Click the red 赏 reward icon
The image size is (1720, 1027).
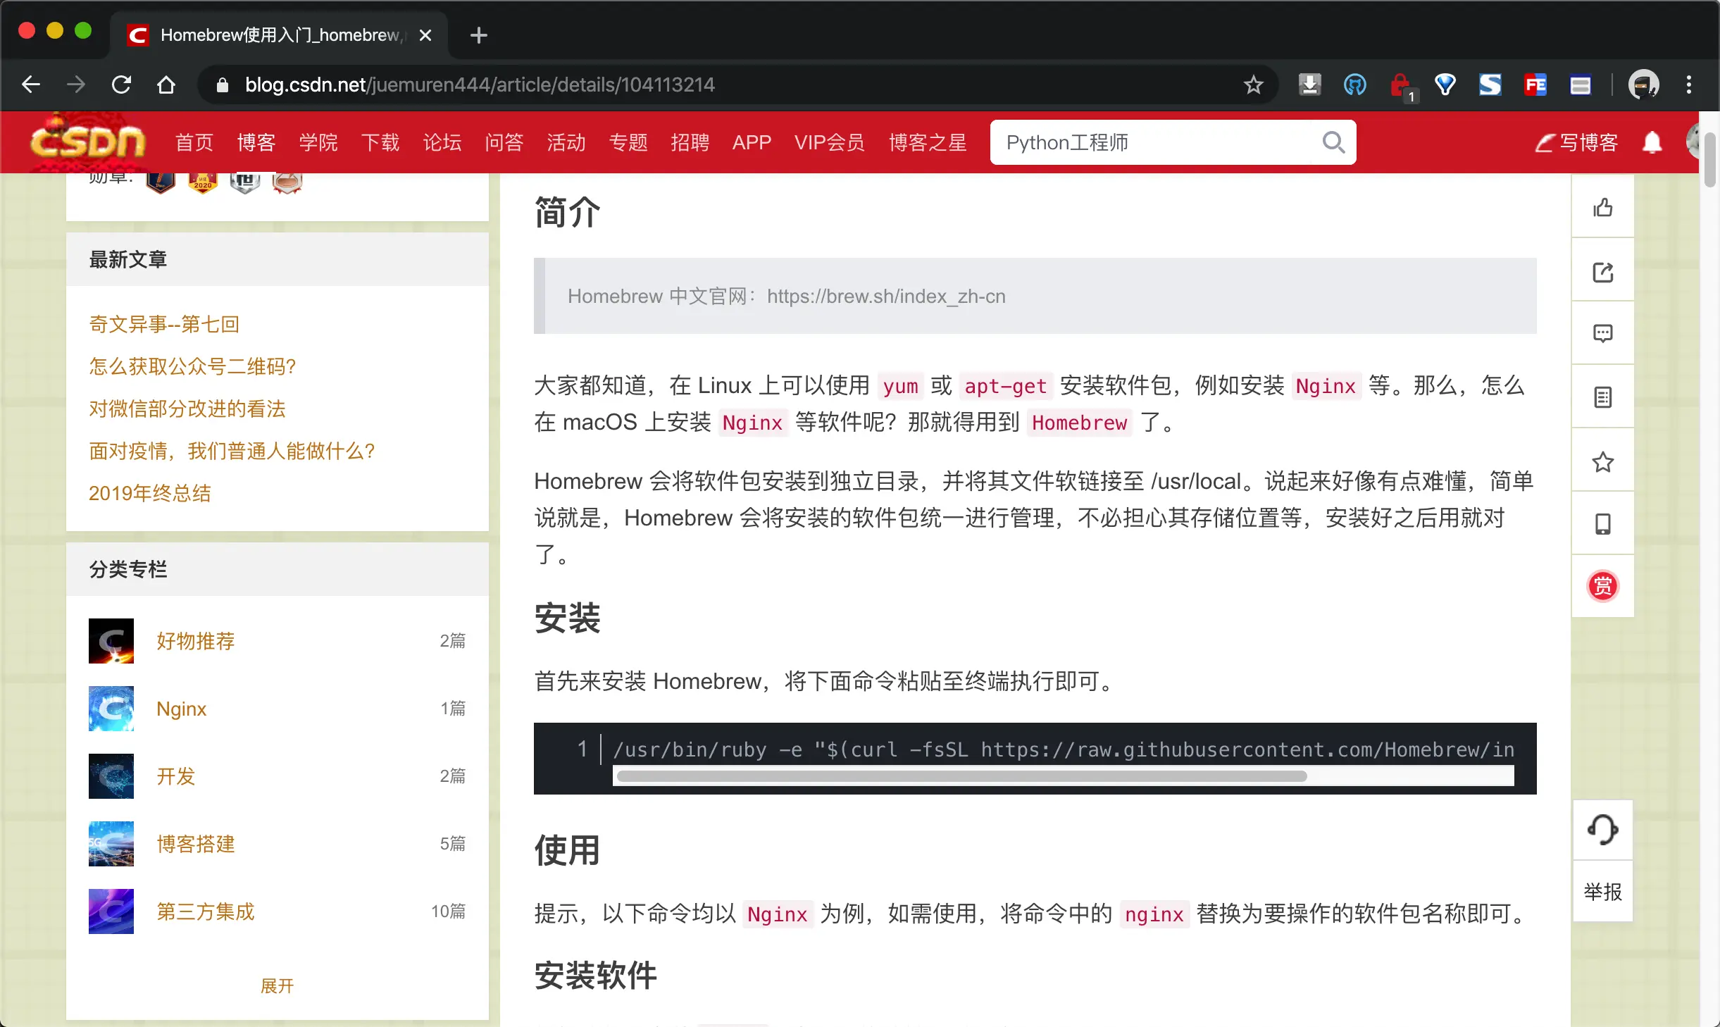point(1602,586)
